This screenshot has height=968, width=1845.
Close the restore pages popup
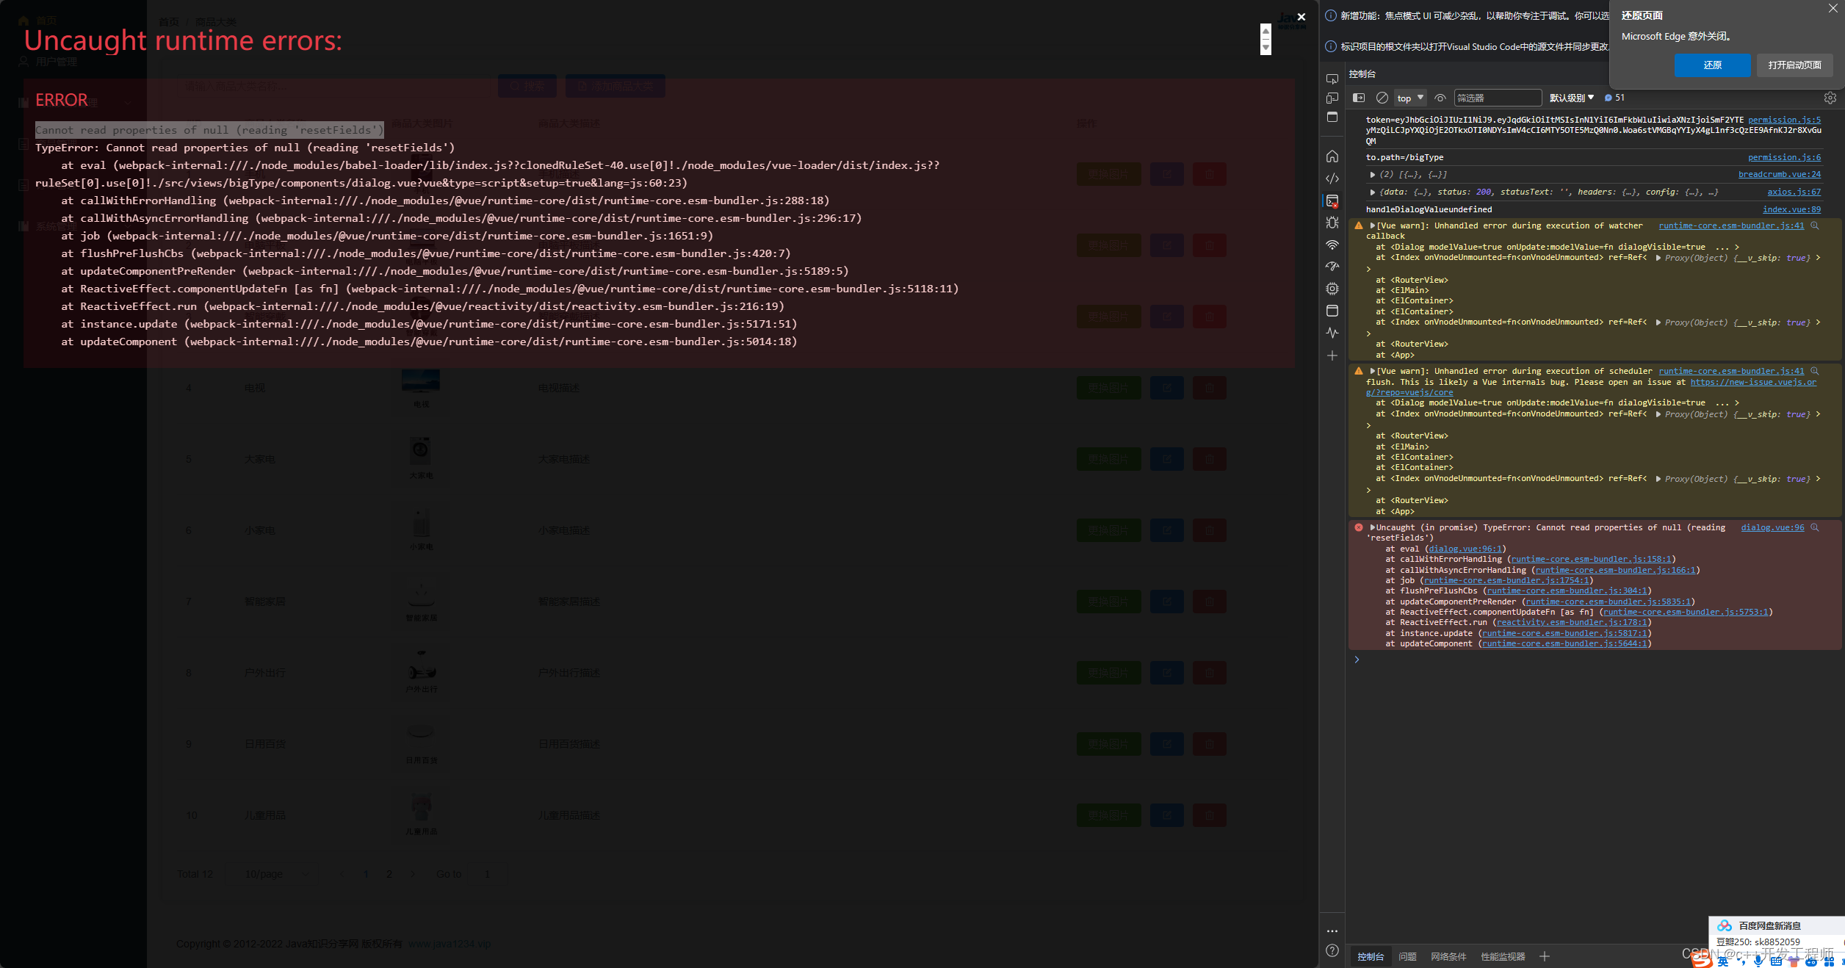(1833, 8)
